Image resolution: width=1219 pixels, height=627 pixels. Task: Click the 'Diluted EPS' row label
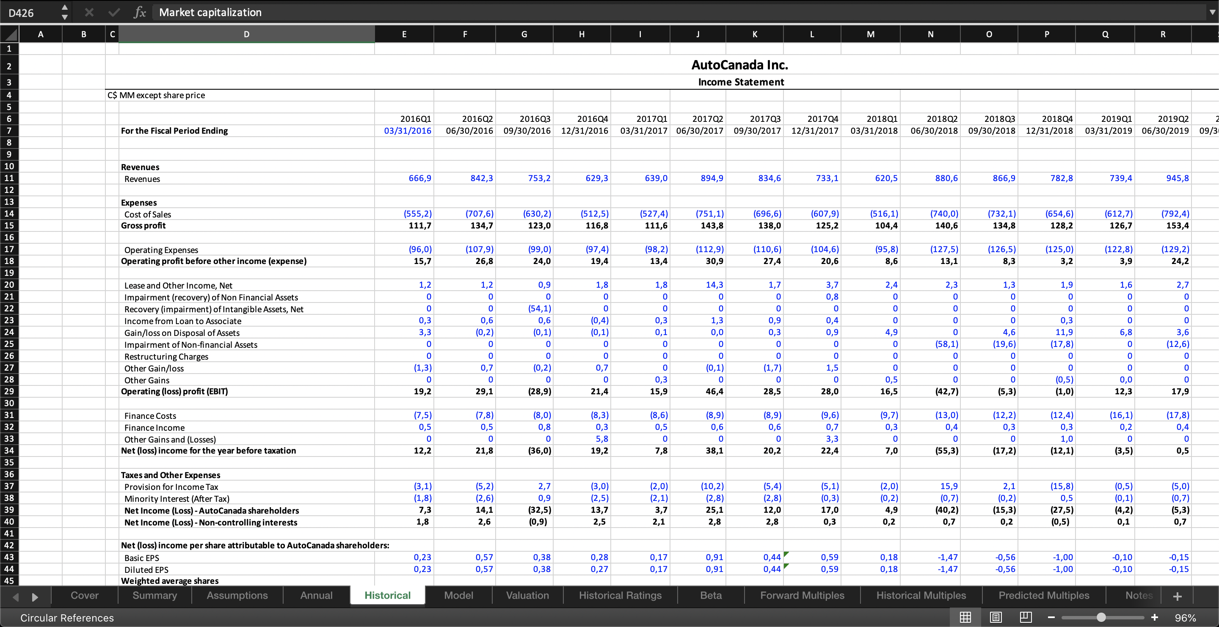tap(146, 570)
